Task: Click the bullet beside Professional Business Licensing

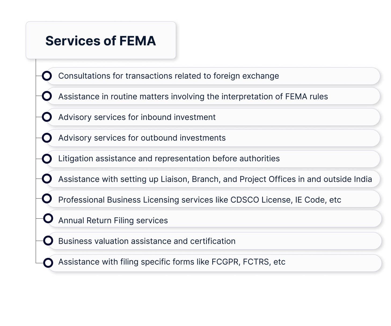Action: [47, 199]
